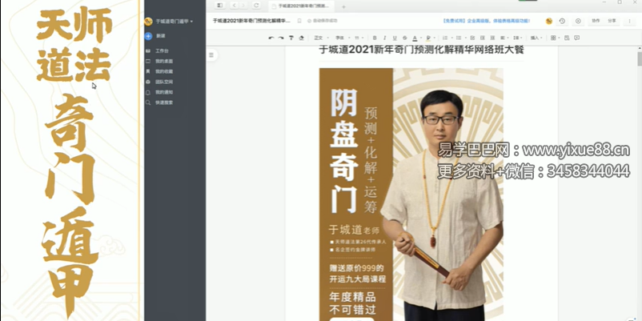Add a comment with the comment icon

point(577,38)
